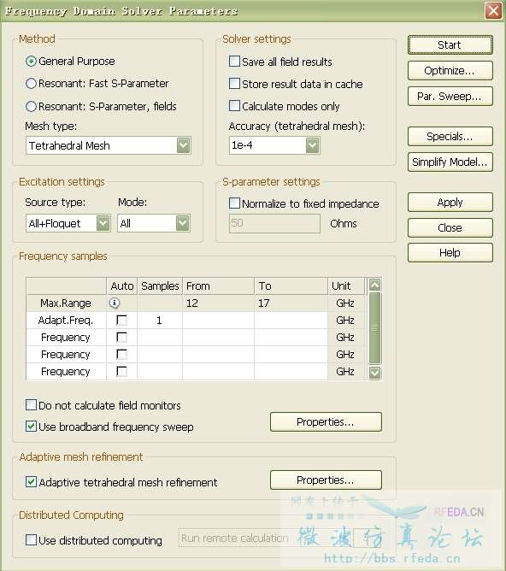Click the Max.Range info icon

(115, 303)
